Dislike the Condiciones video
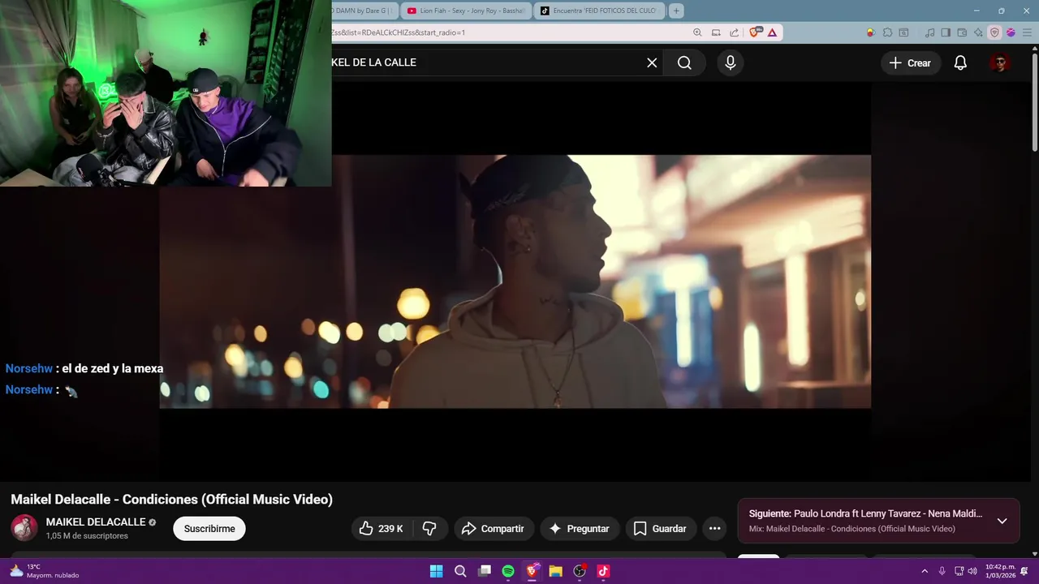Image resolution: width=1039 pixels, height=584 pixels. pos(429,529)
